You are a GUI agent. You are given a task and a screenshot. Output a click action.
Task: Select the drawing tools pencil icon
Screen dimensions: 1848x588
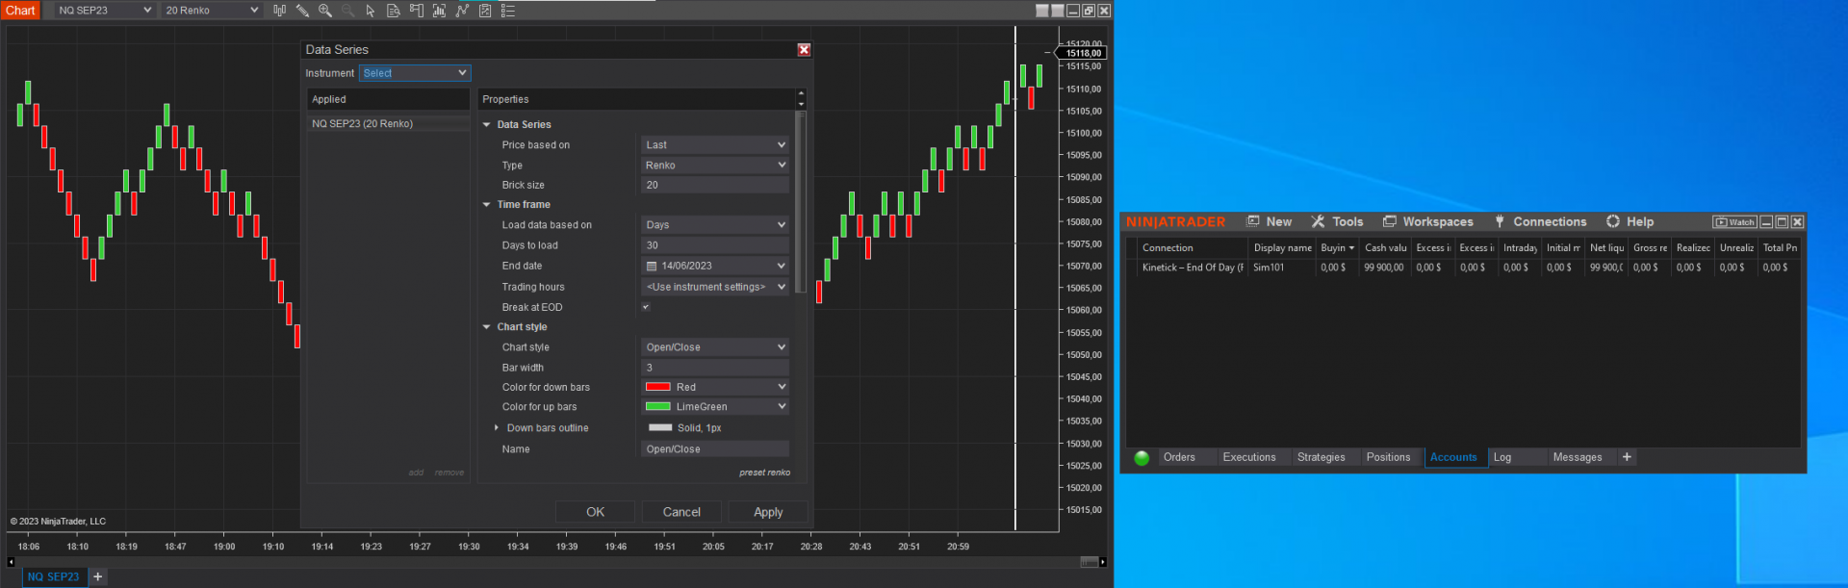[302, 11]
